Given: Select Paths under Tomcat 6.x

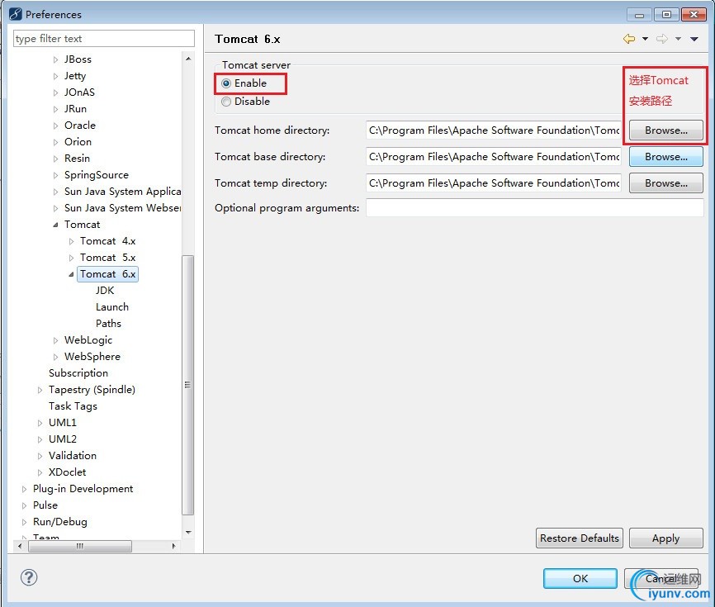Looking at the screenshot, I should point(108,324).
